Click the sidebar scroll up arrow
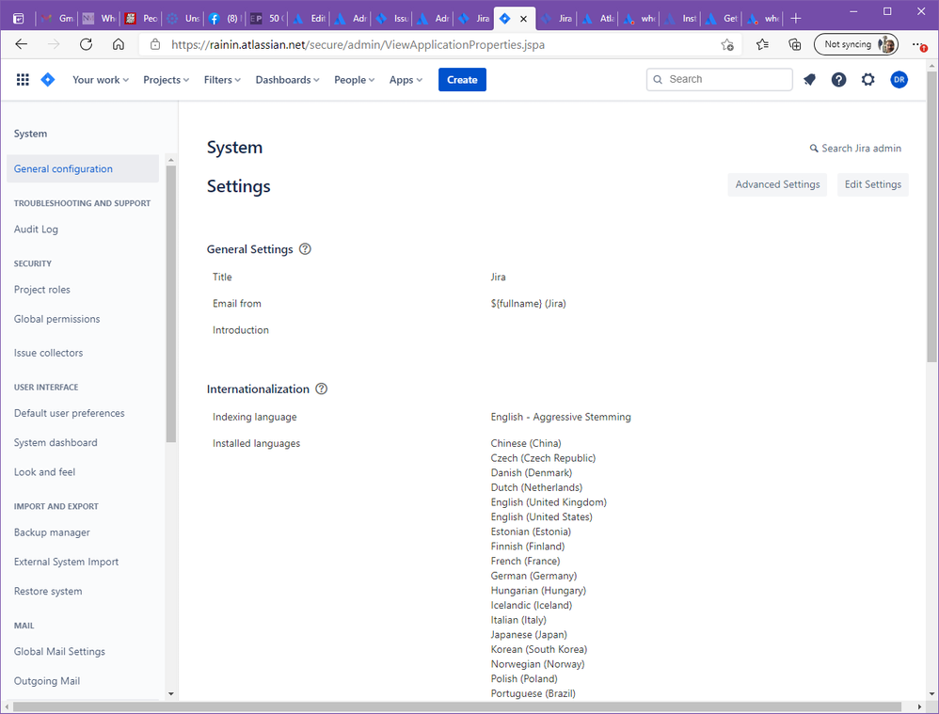This screenshot has height=714, width=939. pyautogui.click(x=170, y=160)
